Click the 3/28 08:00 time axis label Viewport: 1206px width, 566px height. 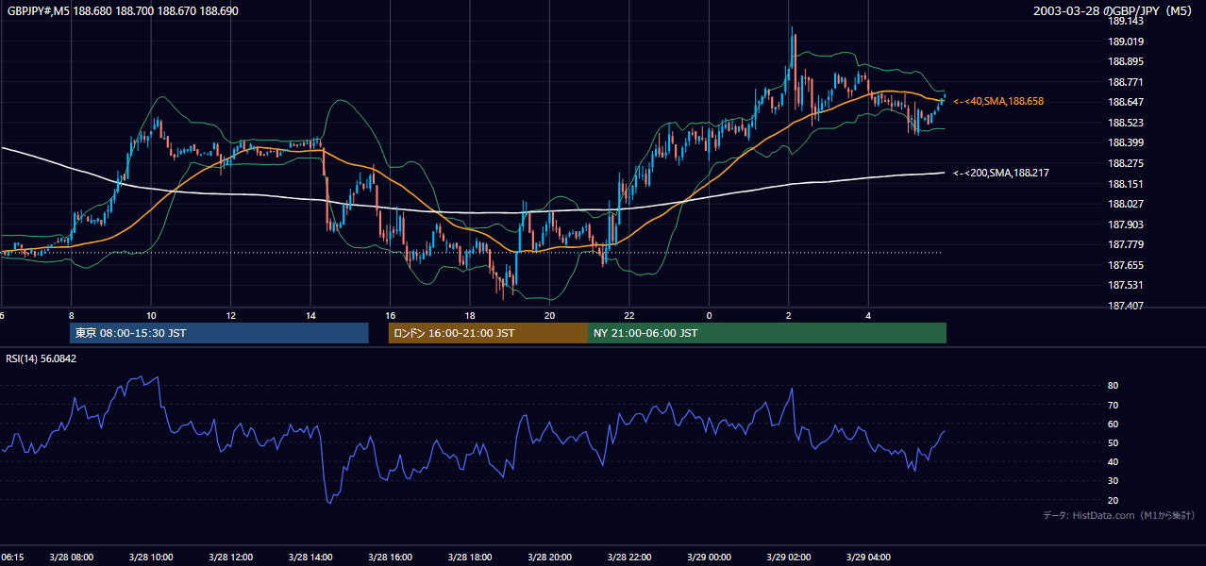coord(72,558)
